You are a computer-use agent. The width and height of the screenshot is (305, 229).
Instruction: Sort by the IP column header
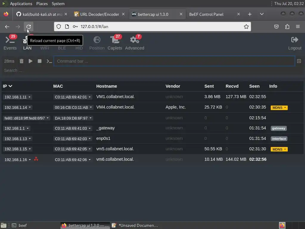click(7, 86)
